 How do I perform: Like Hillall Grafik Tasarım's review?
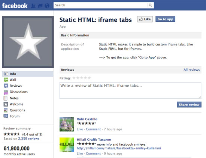(x=80, y=153)
